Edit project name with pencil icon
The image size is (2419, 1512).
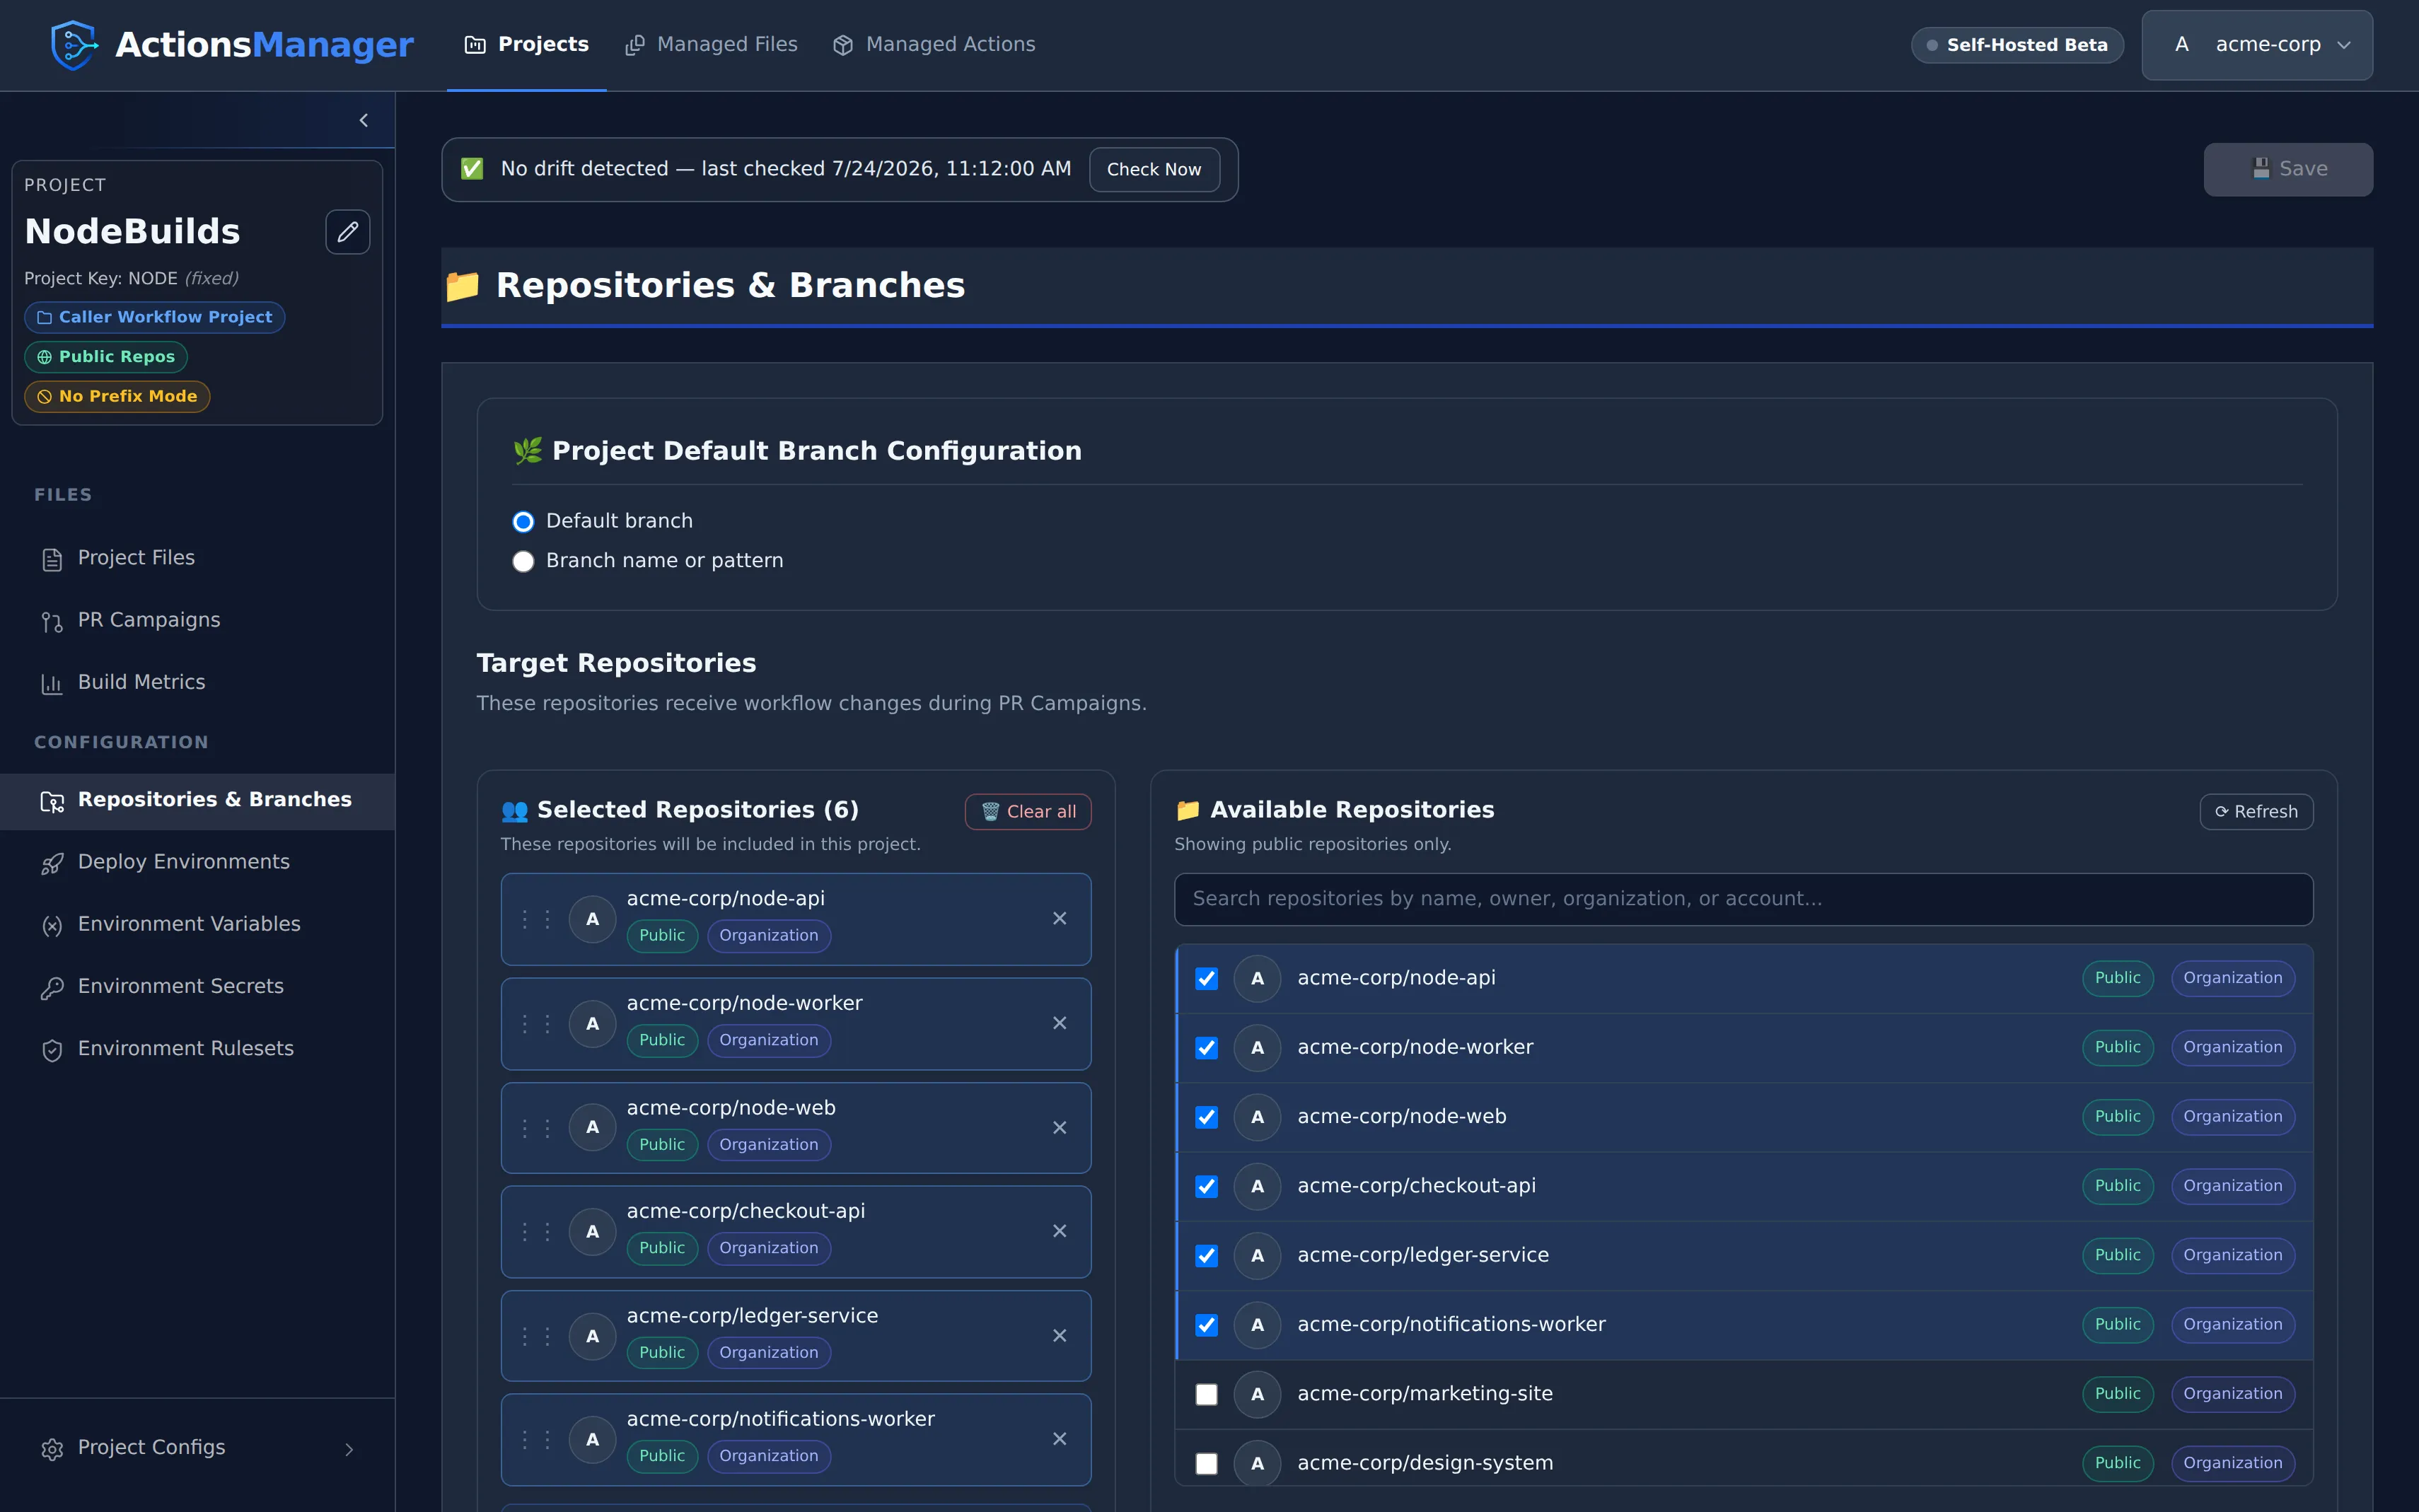pyautogui.click(x=347, y=232)
